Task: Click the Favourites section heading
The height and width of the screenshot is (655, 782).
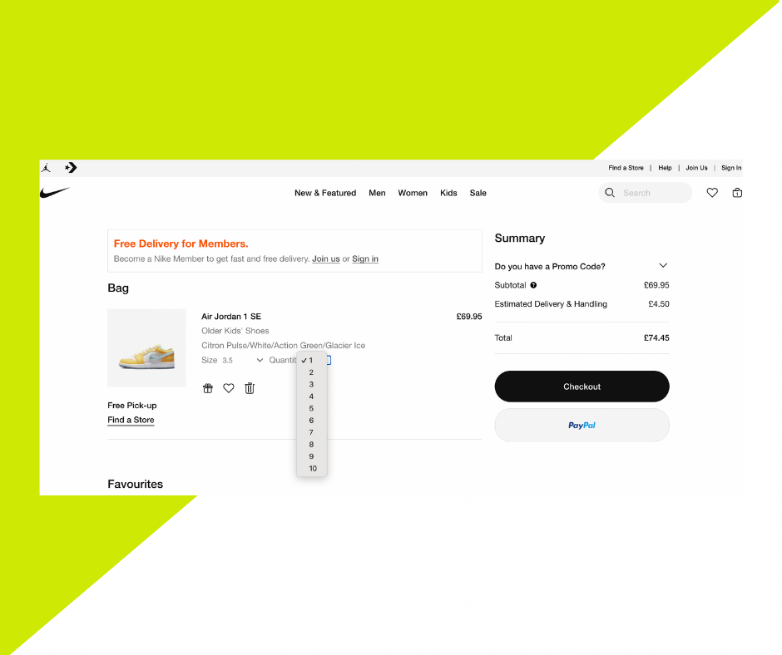Action: pos(135,484)
